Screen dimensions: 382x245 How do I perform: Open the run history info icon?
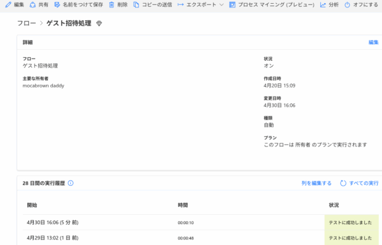(x=70, y=183)
